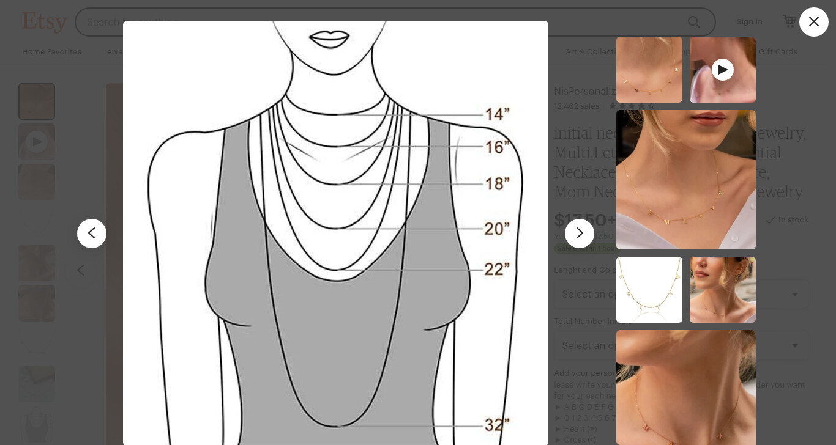
Task: Select first product thumbnail in left strip
Action: 37,101
